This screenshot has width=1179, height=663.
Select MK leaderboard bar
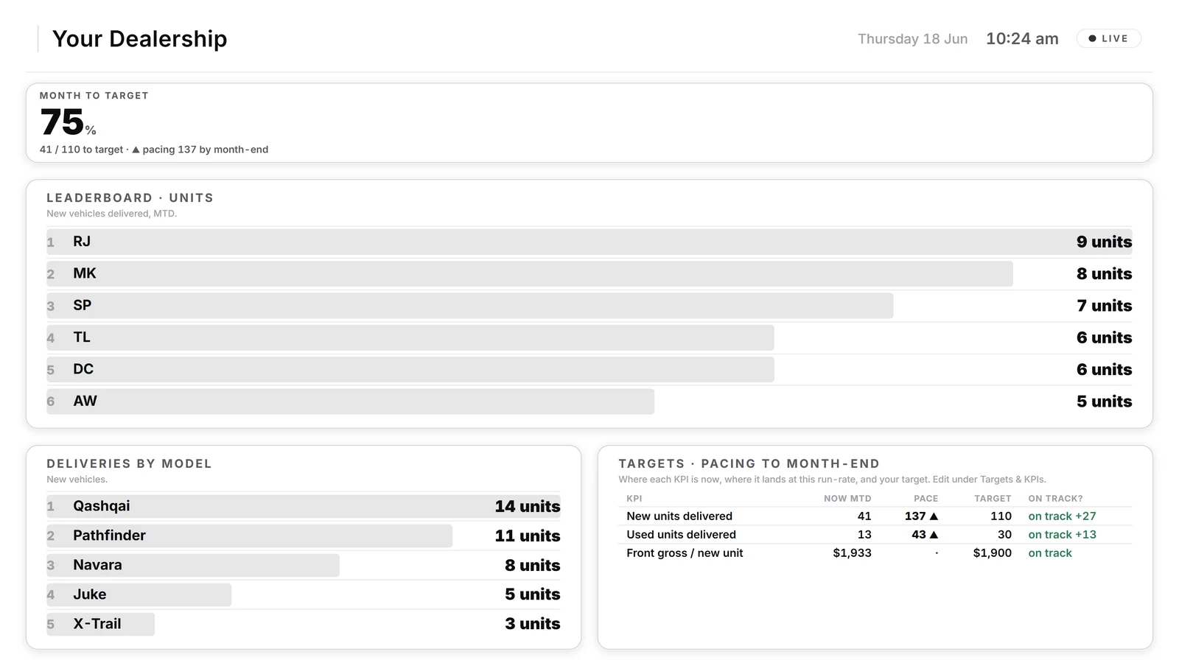point(529,273)
